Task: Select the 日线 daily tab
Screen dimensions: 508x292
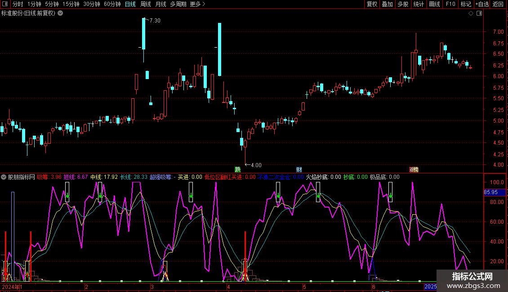Action: (130, 4)
